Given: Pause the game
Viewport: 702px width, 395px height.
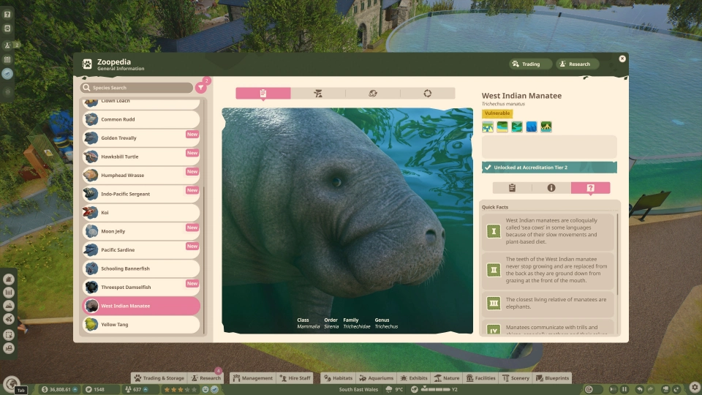Looking at the screenshot, I should (624, 389).
